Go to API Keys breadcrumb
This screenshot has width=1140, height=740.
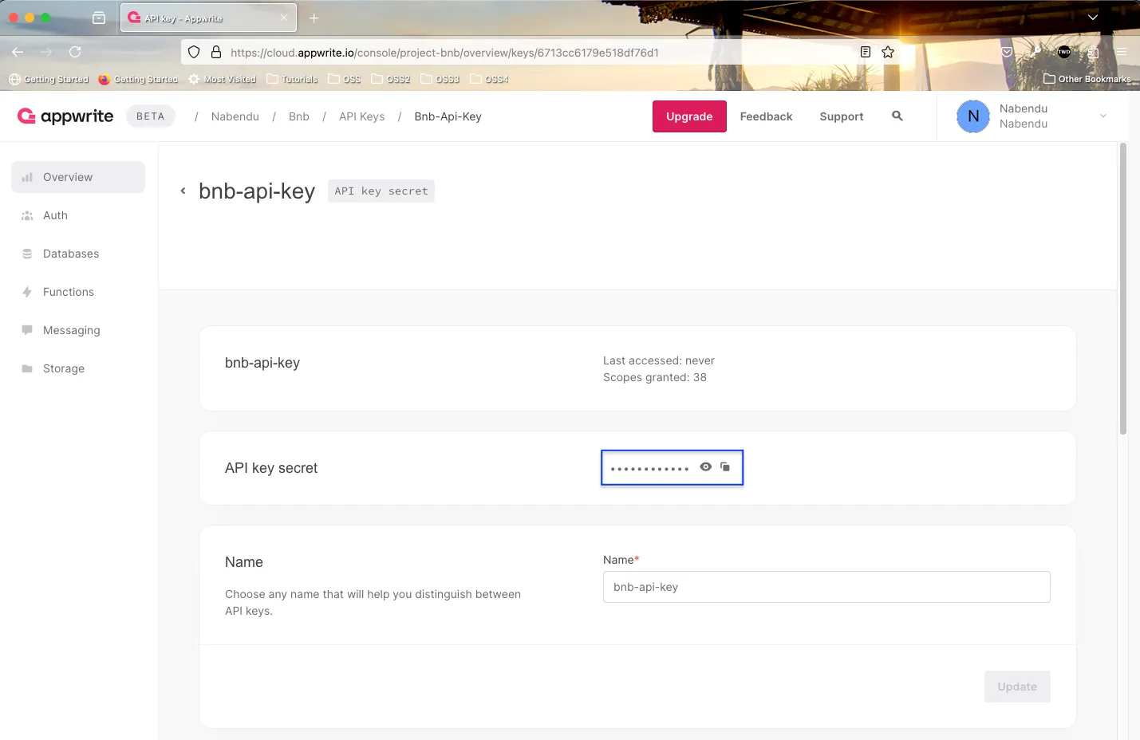[x=362, y=116]
